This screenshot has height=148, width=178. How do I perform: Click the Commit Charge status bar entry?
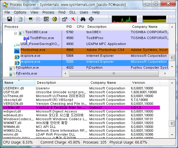point(60,142)
